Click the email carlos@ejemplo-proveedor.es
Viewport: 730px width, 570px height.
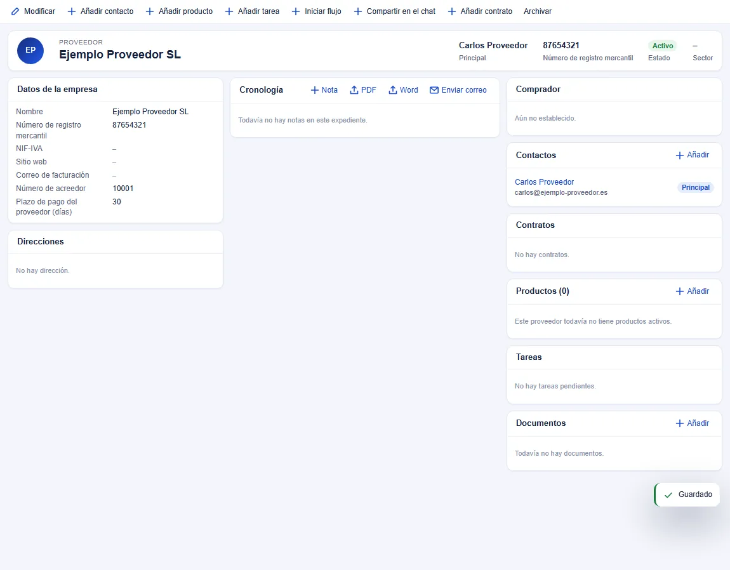[x=561, y=193]
